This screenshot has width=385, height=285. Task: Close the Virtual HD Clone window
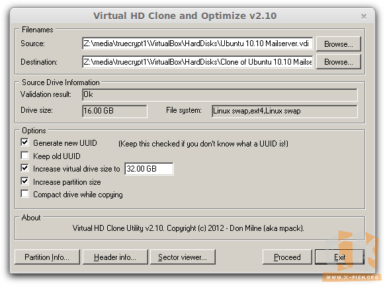(x=364, y=16)
